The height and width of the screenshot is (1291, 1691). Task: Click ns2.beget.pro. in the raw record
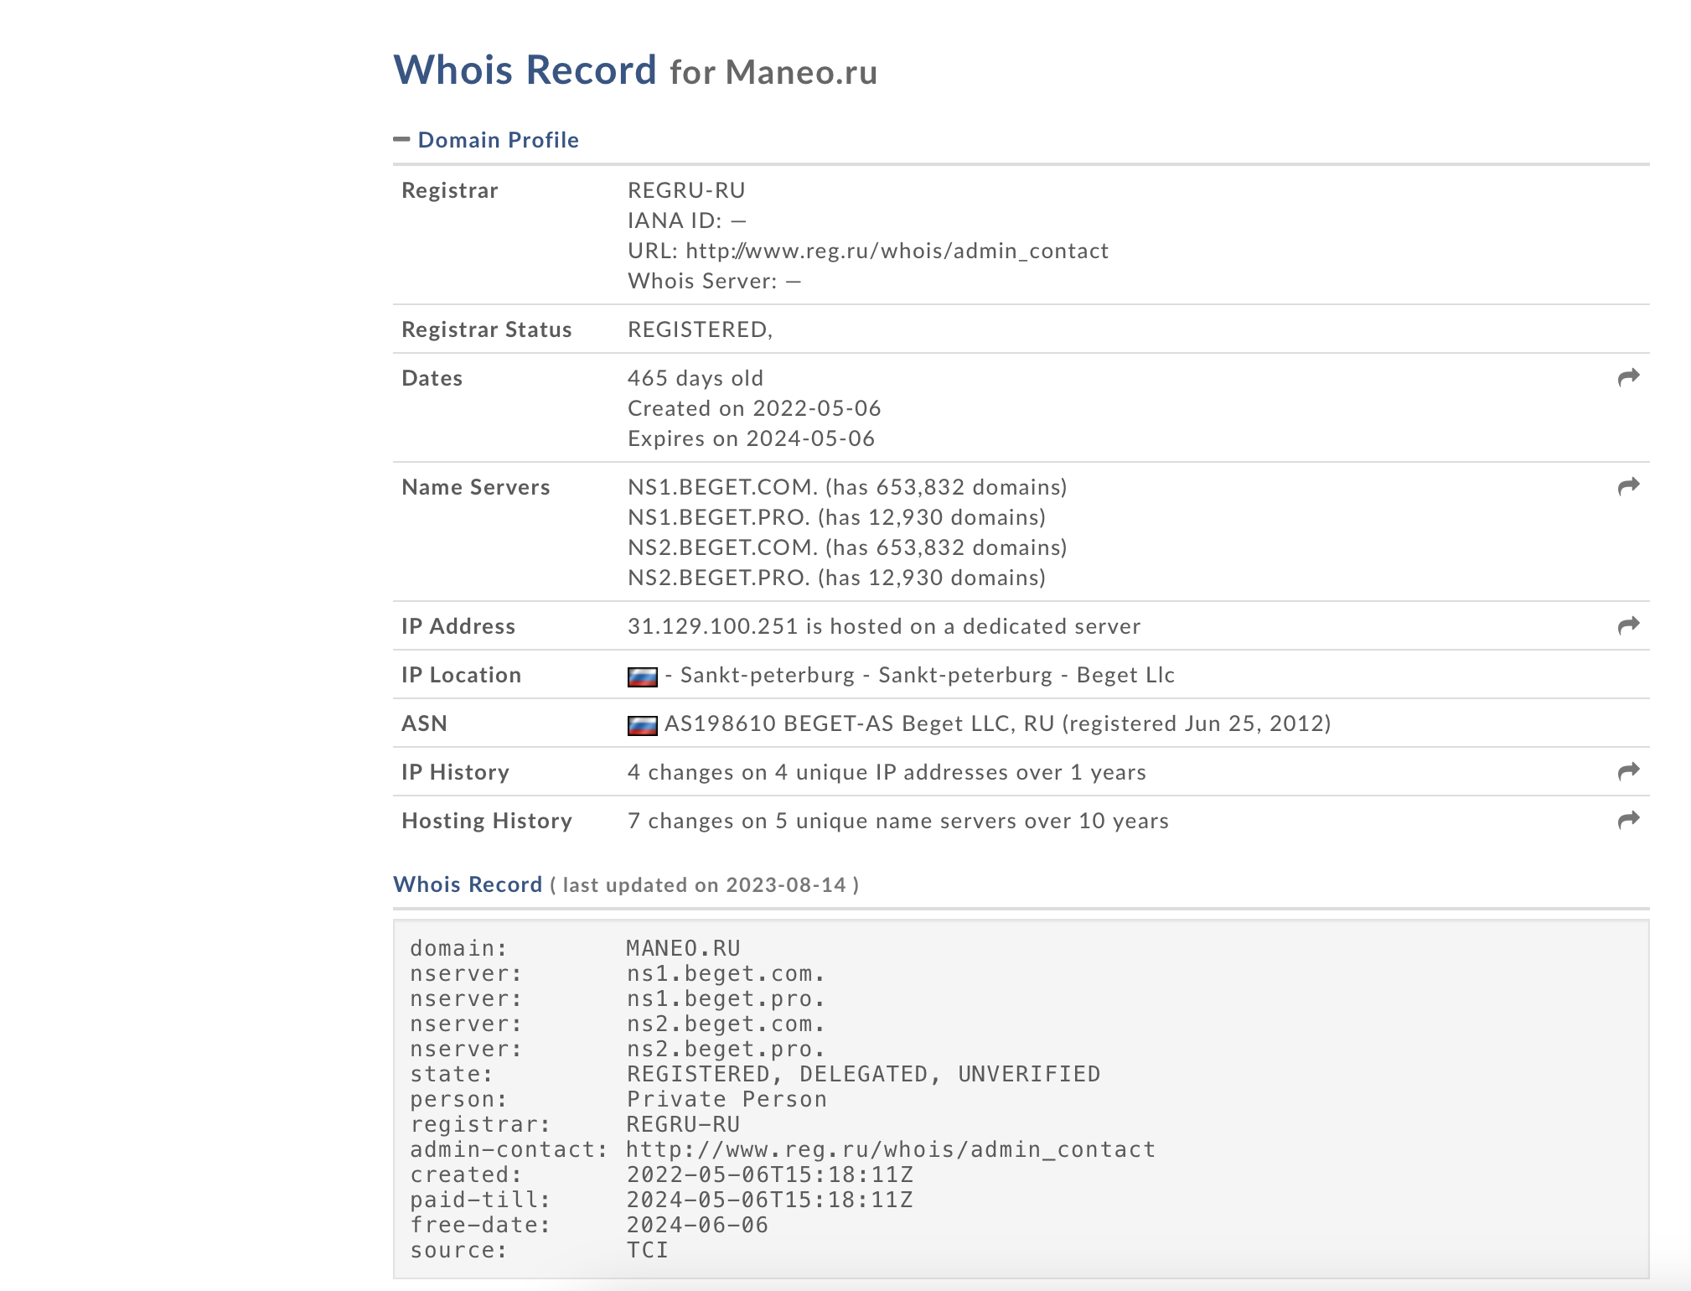727,1049
